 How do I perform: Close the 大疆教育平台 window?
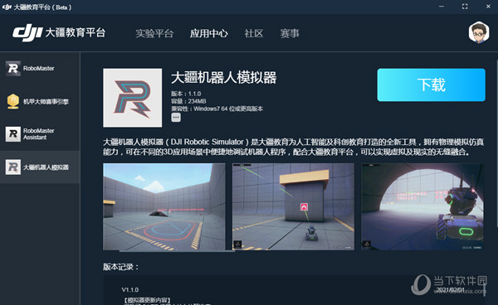(488, 7)
